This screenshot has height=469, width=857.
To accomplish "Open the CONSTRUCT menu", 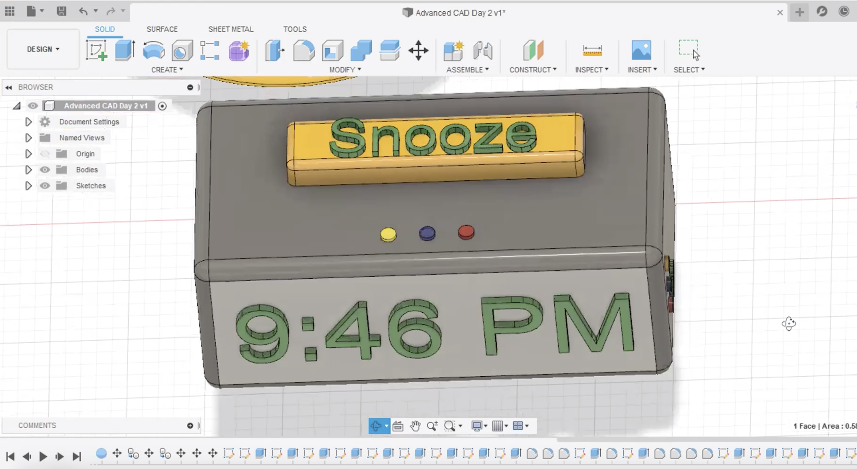I will tap(533, 70).
